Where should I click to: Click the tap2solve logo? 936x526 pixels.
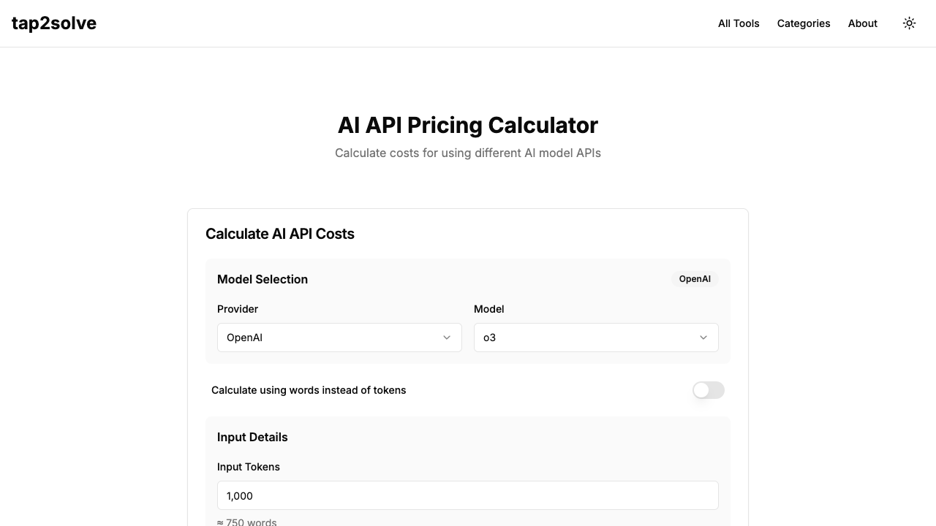[x=54, y=23]
